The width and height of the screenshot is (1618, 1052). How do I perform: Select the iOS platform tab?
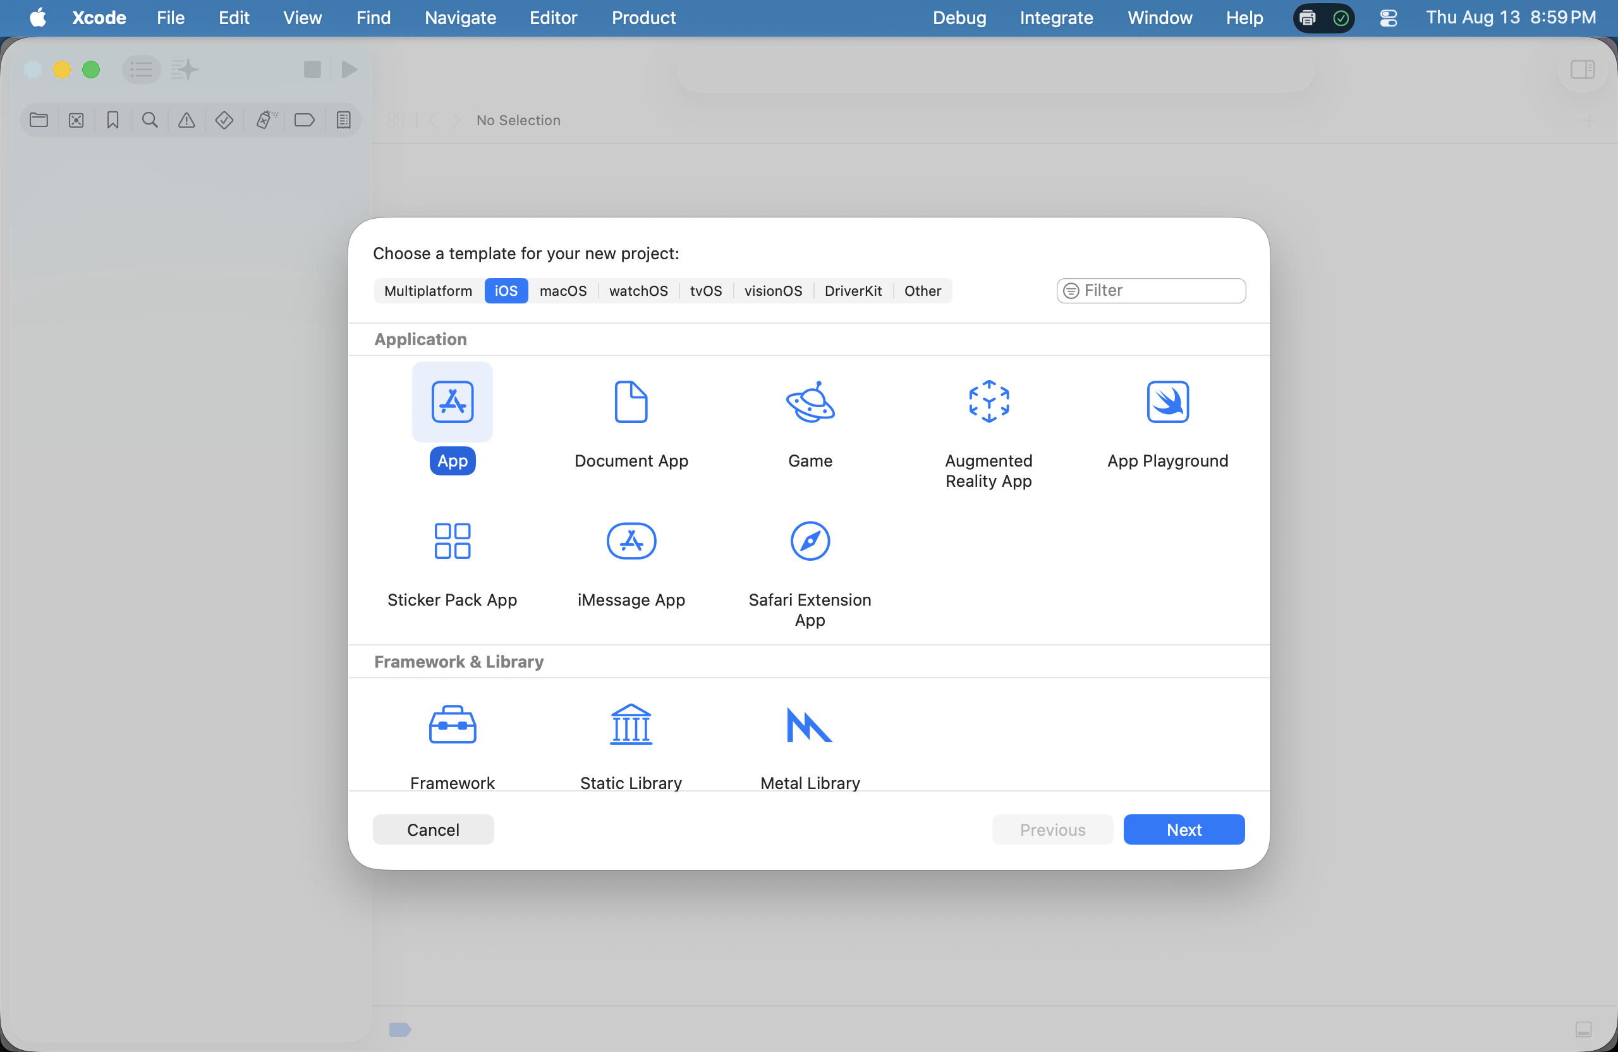(x=506, y=291)
